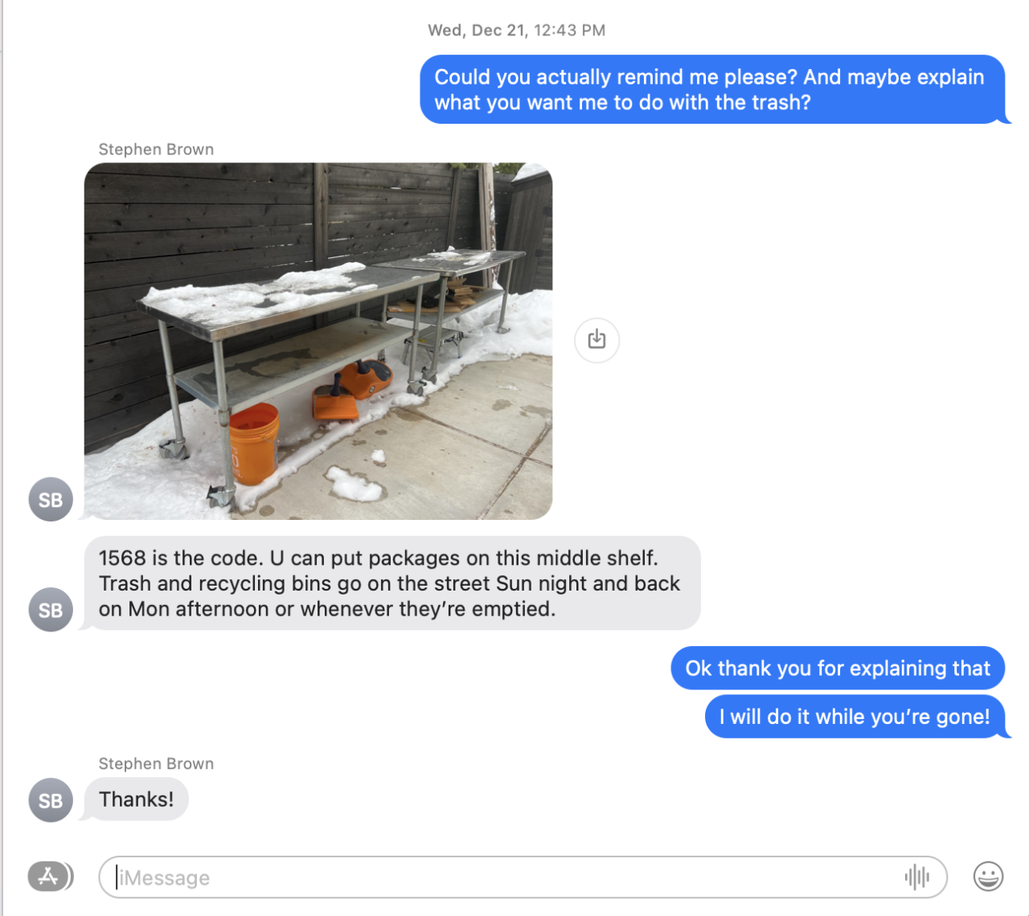Select the "Thanks!" message bubble

136,799
